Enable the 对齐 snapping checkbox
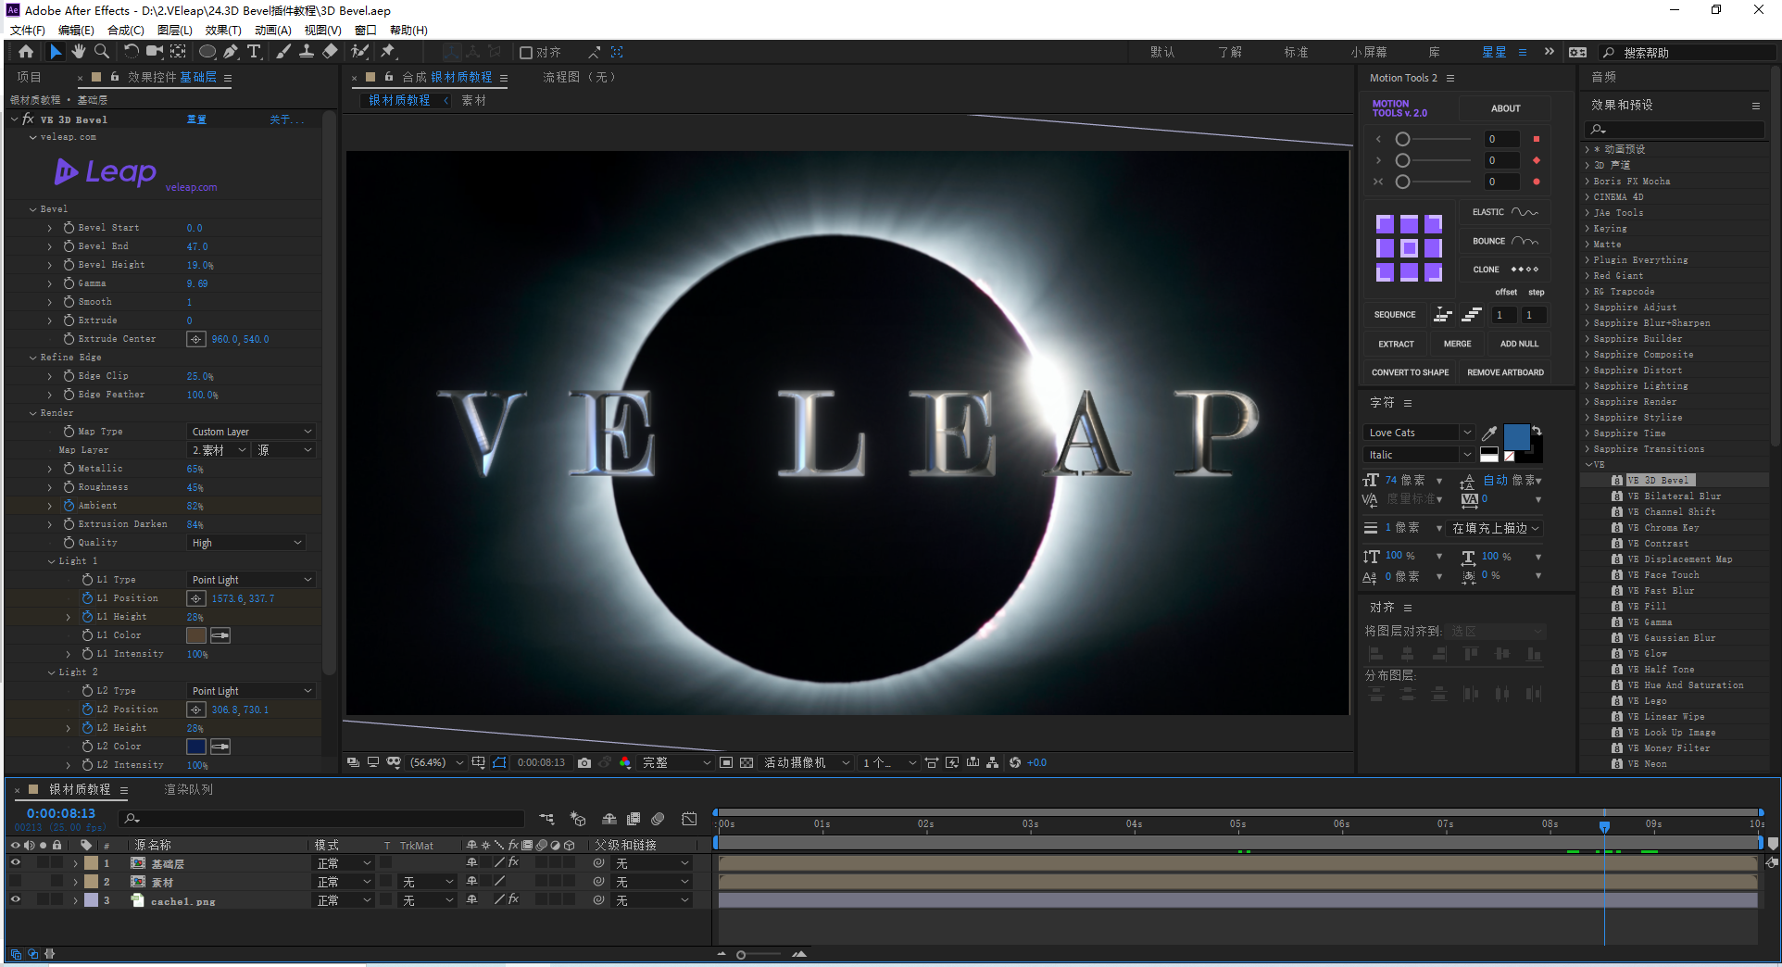 tap(526, 53)
